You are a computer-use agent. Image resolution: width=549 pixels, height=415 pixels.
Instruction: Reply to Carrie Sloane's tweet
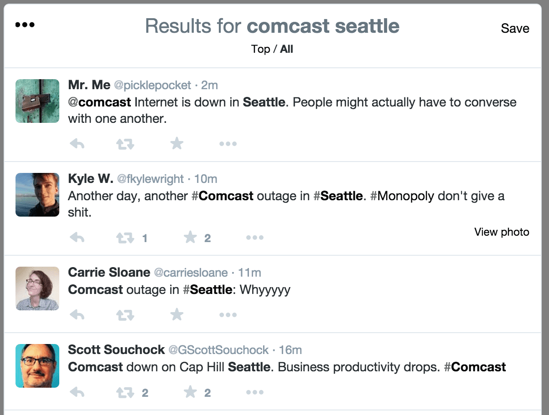(x=77, y=315)
